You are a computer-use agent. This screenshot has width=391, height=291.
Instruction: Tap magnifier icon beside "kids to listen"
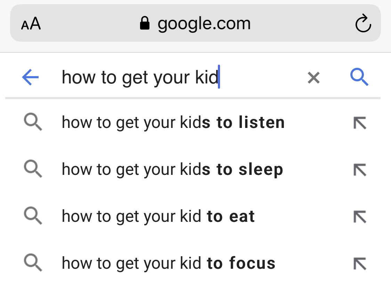33,123
